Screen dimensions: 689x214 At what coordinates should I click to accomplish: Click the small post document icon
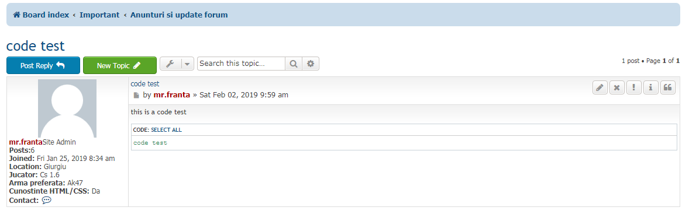click(x=136, y=95)
